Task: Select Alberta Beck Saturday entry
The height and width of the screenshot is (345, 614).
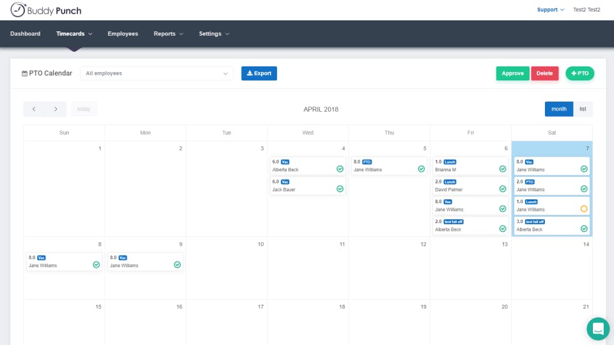Action: [552, 226]
